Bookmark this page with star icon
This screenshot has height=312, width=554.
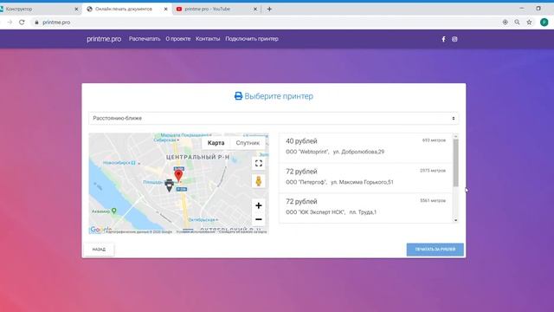point(529,23)
